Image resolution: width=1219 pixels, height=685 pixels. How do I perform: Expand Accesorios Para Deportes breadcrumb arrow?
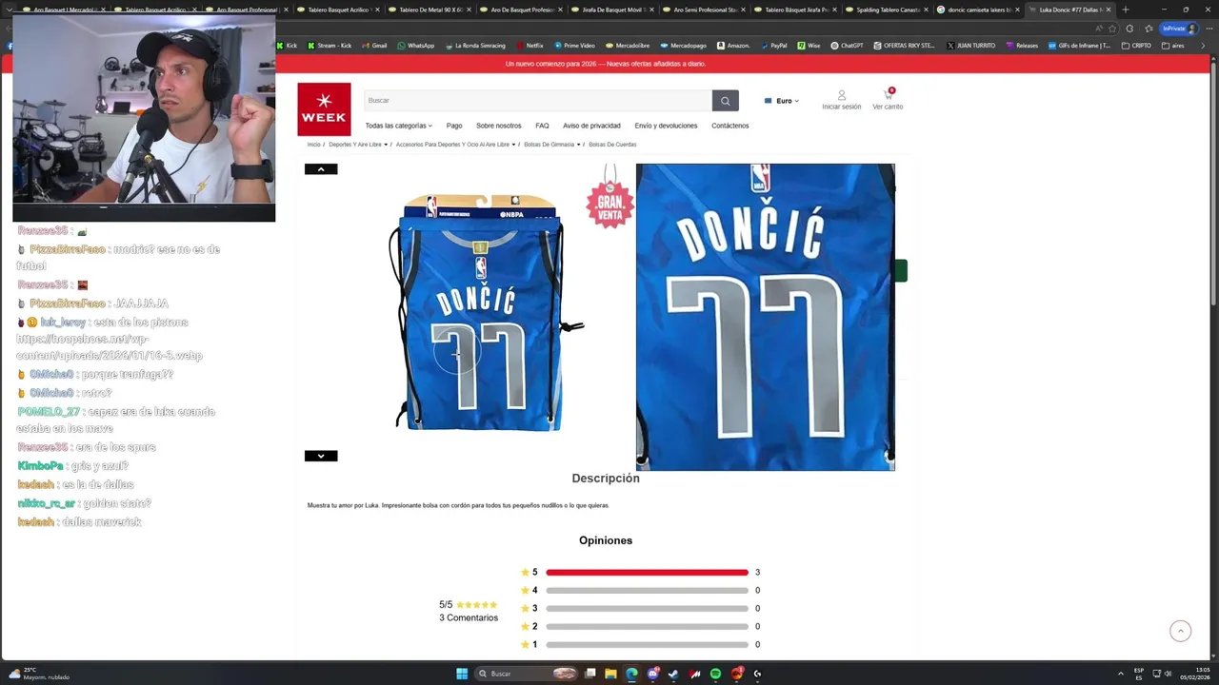click(x=513, y=145)
